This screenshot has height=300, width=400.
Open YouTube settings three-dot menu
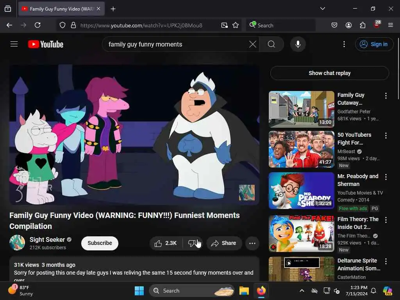344,44
